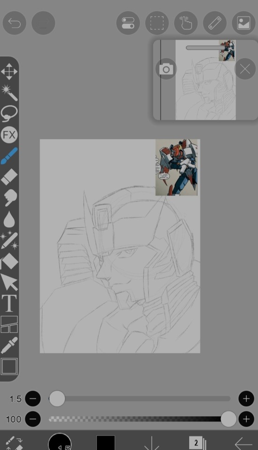This screenshot has height=450, width=258.
Task: Tap the Stabilizer hand-touch icon
Action: [186, 23]
